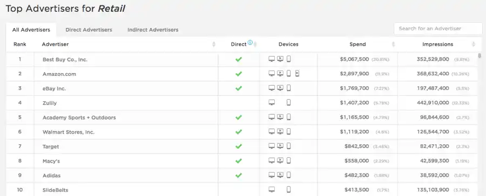The image size is (486, 196).
Task: Open Target advertiser entry
Action: 51,146
